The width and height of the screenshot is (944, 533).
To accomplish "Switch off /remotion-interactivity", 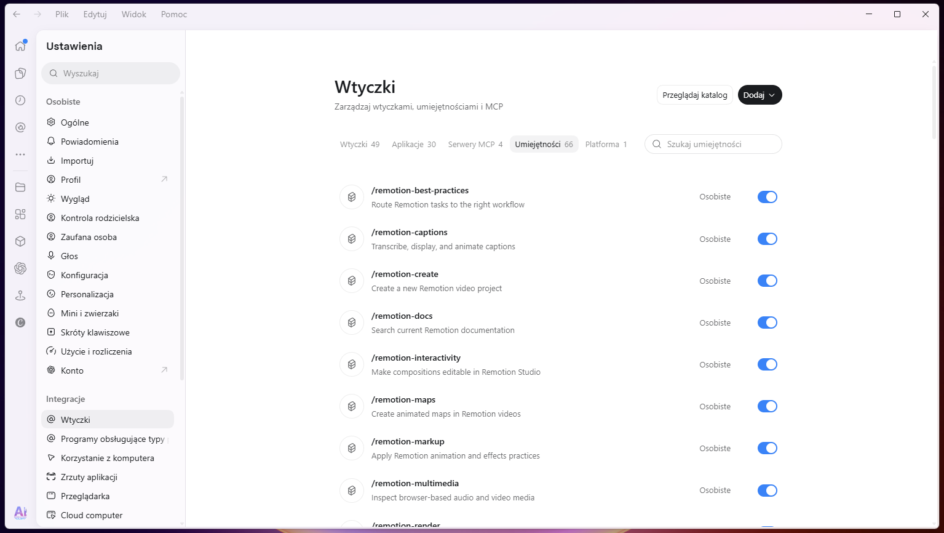I will click(x=767, y=364).
